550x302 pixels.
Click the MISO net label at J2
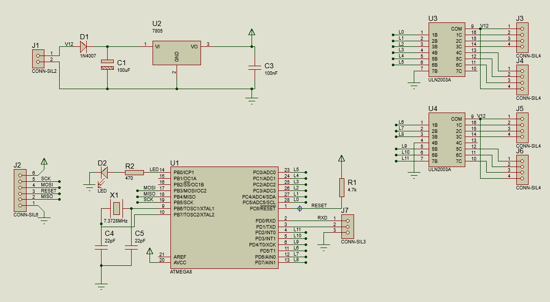pos(47,196)
